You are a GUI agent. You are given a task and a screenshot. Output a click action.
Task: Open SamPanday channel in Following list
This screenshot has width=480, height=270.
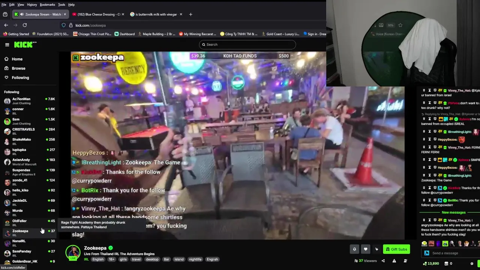(29, 253)
